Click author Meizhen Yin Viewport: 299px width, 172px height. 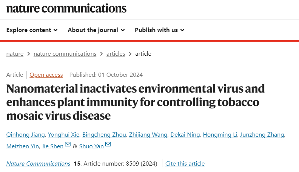point(23,146)
